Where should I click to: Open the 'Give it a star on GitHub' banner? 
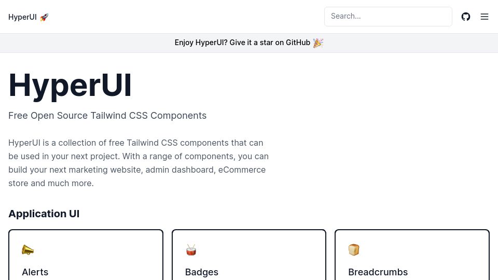249,43
